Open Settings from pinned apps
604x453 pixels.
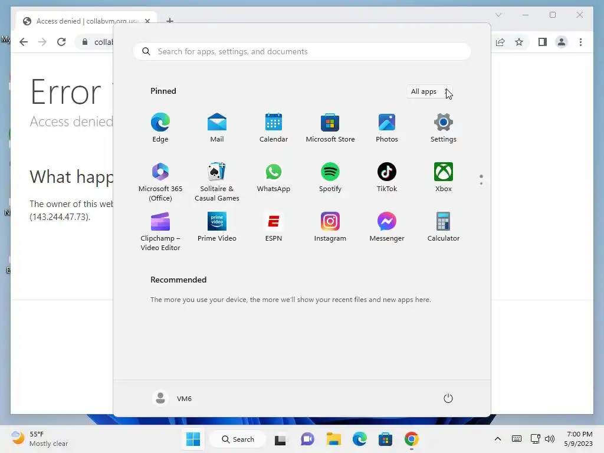444,128
